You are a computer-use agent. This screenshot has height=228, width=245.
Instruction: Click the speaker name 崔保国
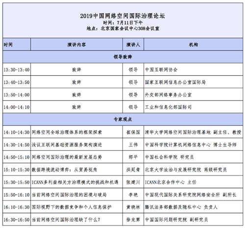(133, 132)
